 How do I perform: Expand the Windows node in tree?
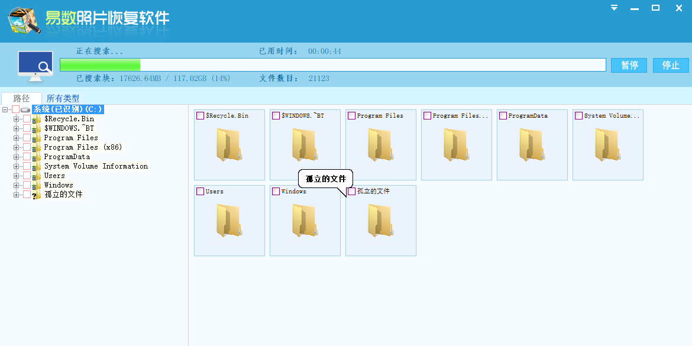(x=17, y=185)
